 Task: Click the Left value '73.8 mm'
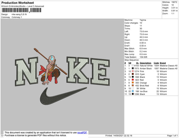coord(144,32)
